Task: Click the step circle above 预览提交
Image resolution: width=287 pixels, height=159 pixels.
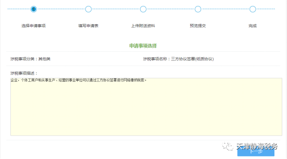Action: click(198, 9)
